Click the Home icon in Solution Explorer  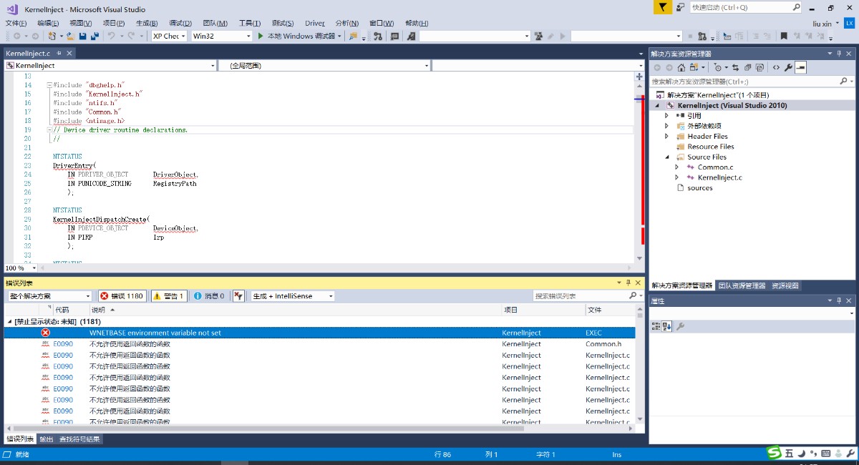coord(681,67)
